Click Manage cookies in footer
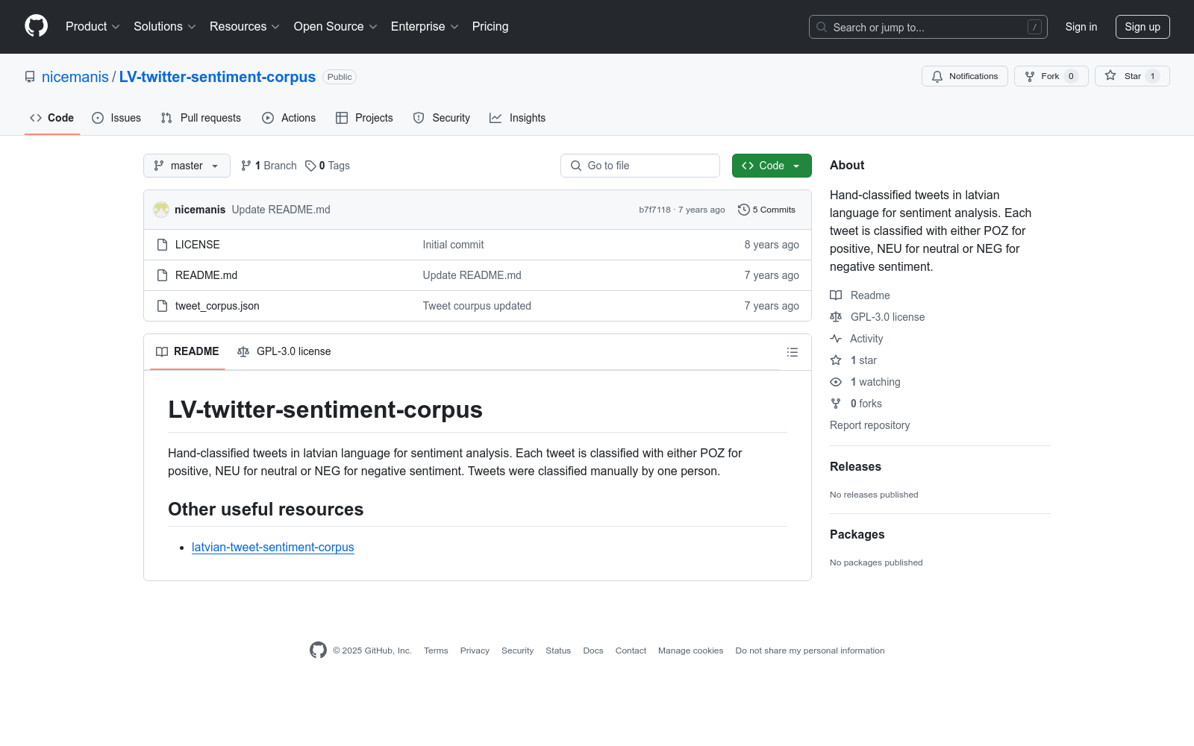The height and width of the screenshot is (746, 1194). click(x=690, y=651)
